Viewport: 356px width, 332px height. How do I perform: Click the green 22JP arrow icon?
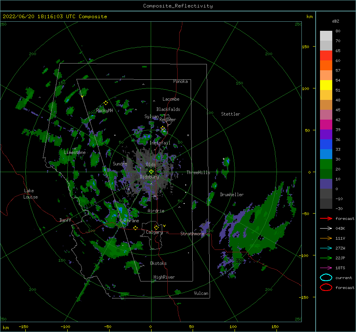tap(326, 258)
